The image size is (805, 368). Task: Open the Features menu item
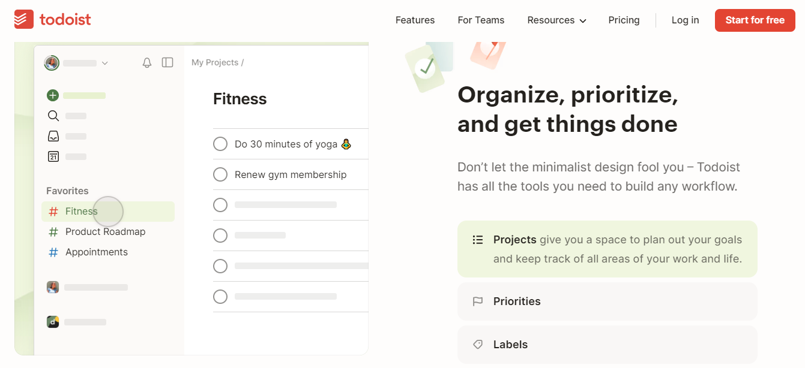(x=415, y=20)
